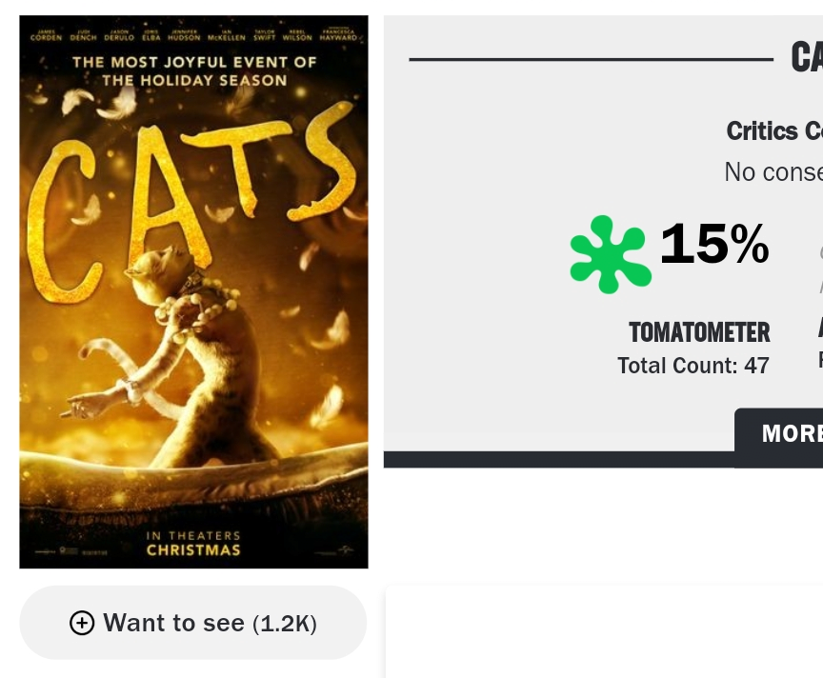823x678 pixels.
Task: Click the No consensus text
Action: pyautogui.click(x=773, y=171)
